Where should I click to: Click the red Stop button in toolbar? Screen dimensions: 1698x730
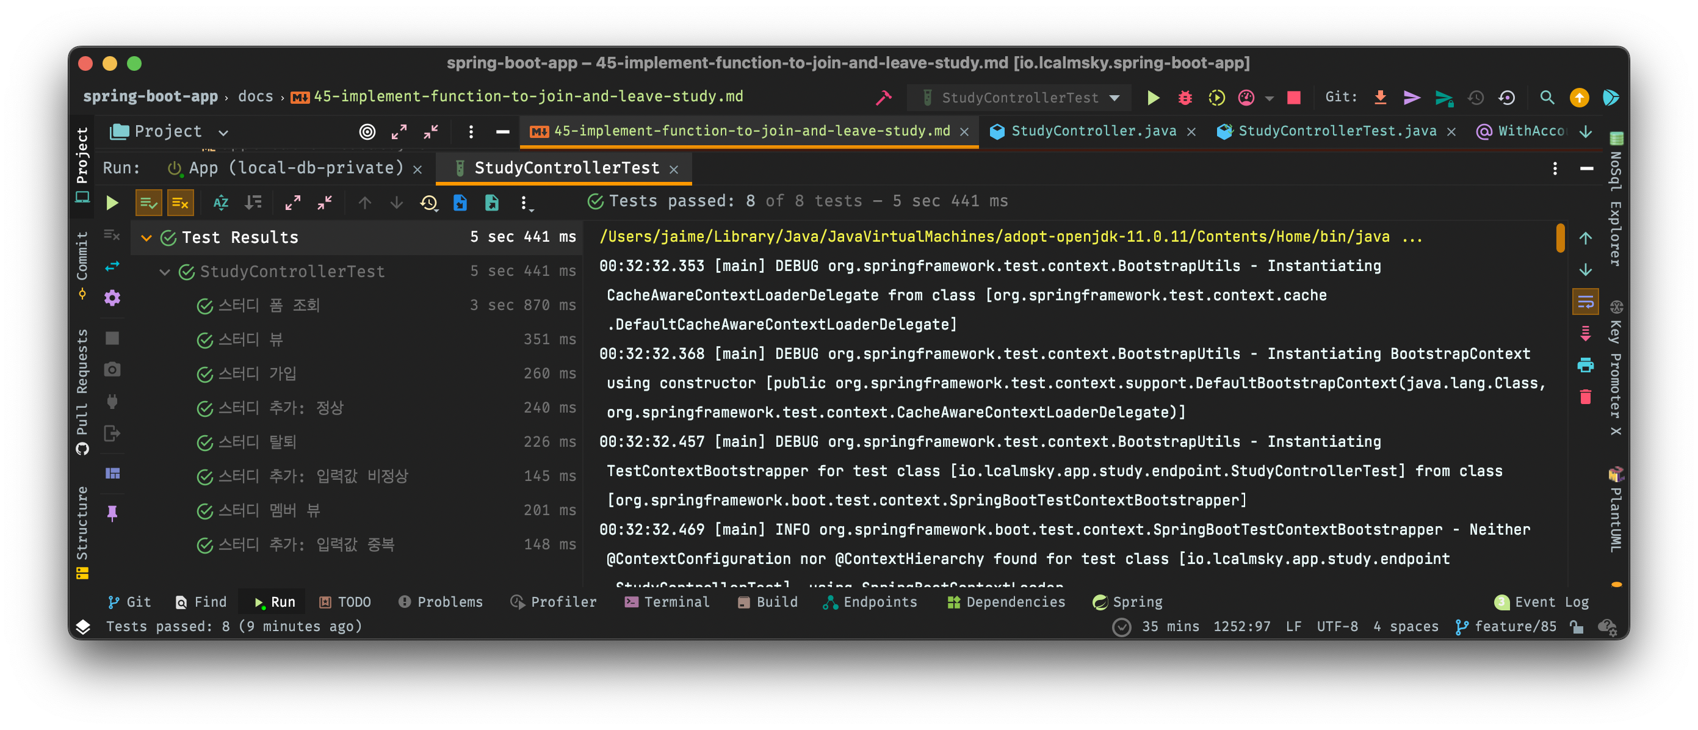coord(1293,98)
